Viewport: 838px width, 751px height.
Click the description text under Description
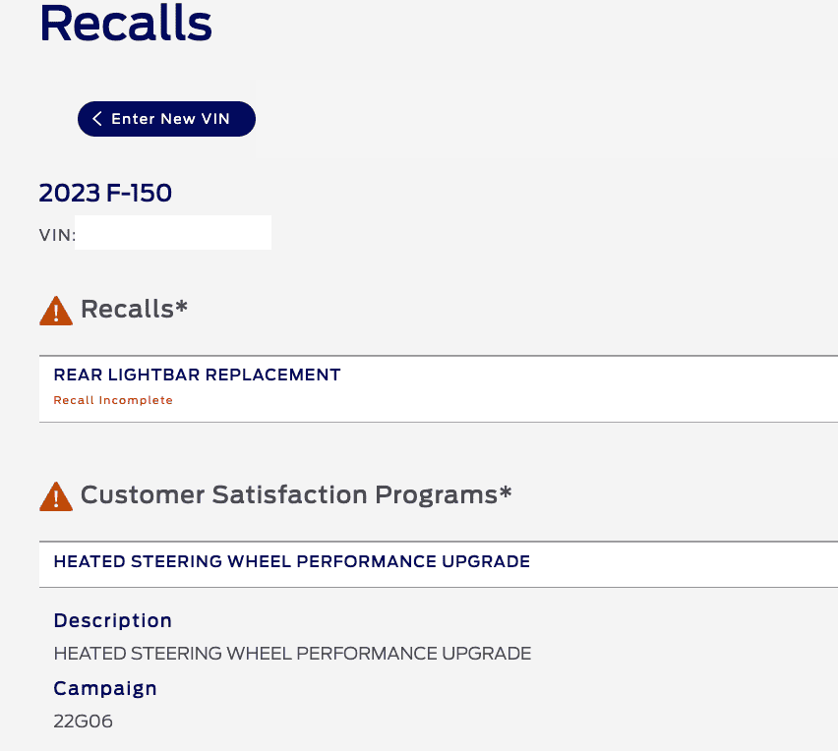coord(292,653)
